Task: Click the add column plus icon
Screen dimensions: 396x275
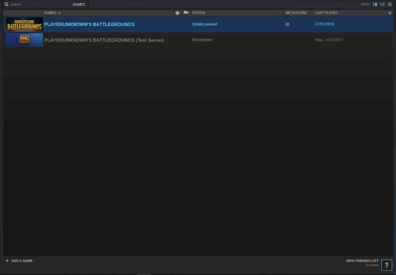Action: pyautogui.click(x=389, y=12)
